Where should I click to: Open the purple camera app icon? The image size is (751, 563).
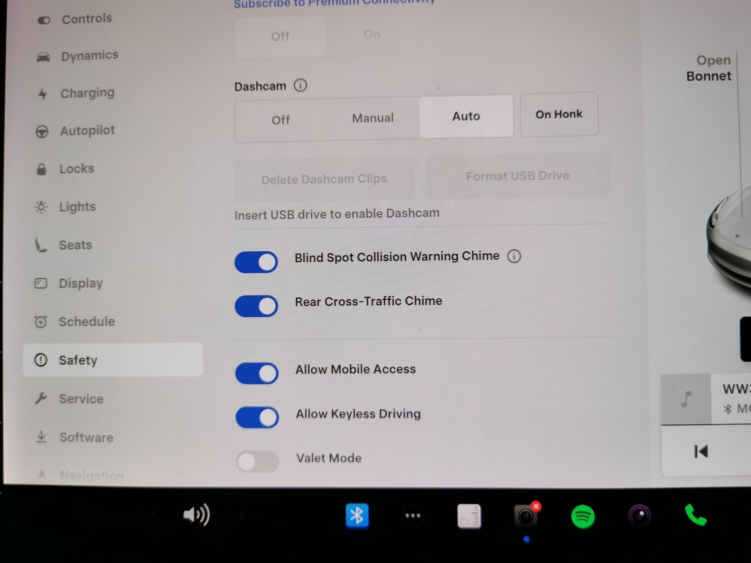[x=639, y=516]
